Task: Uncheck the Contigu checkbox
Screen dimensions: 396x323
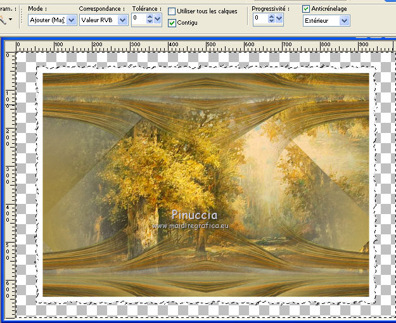Action: click(x=172, y=23)
